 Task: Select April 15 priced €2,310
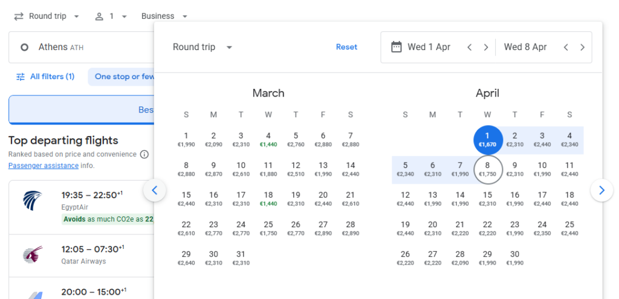(488, 199)
